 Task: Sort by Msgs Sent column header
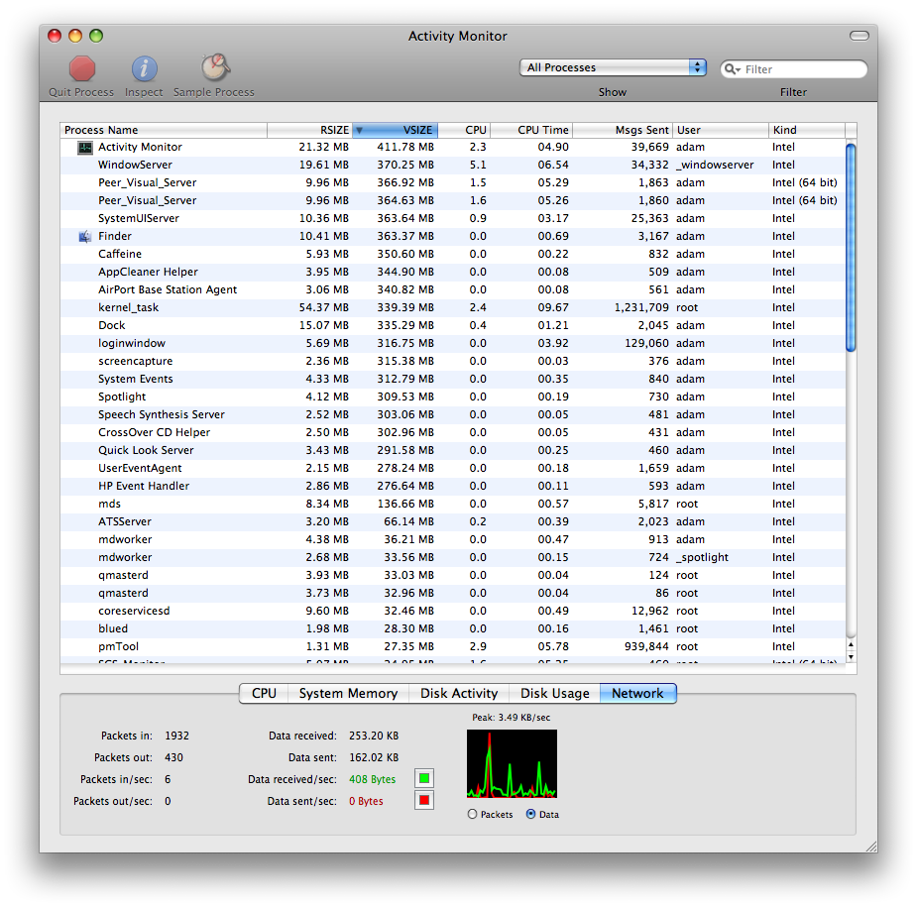tap(623, 131)
